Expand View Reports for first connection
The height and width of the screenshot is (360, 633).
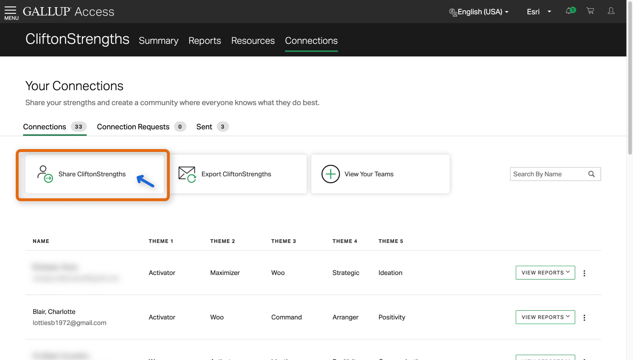545,273
